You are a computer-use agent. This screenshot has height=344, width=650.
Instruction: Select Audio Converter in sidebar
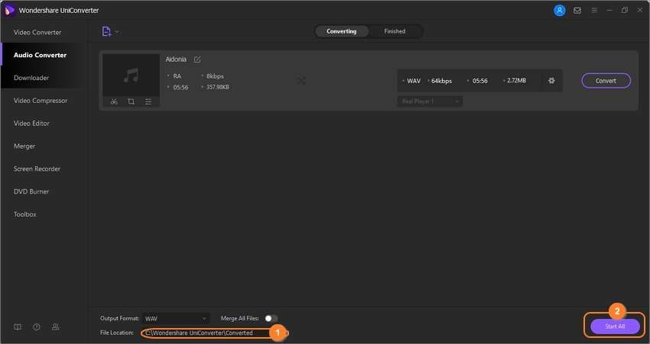pos(41,55)
